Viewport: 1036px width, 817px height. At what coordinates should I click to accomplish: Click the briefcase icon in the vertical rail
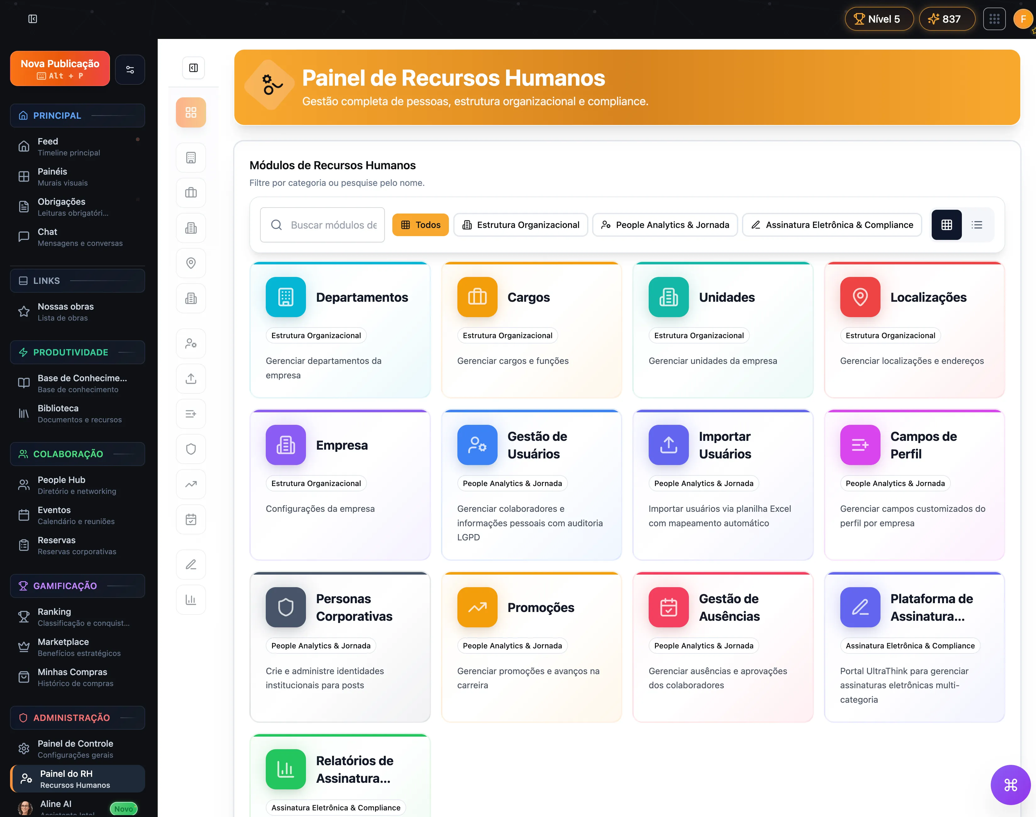point(190,193)
